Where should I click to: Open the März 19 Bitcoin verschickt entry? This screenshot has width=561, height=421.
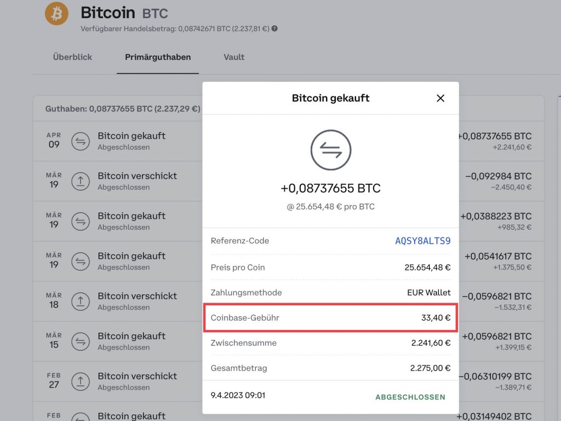(118, 181)
